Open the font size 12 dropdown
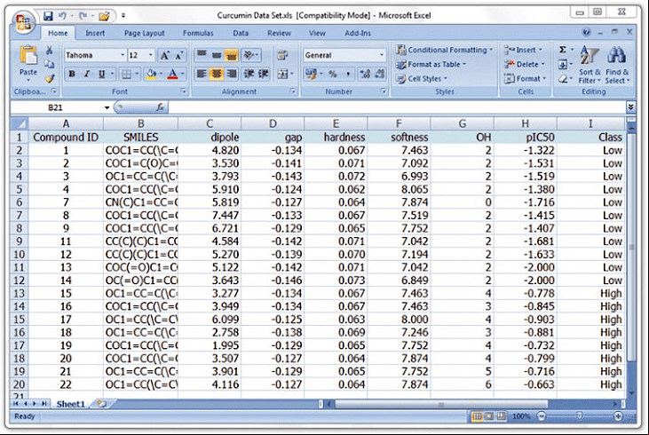 (151, 55)
